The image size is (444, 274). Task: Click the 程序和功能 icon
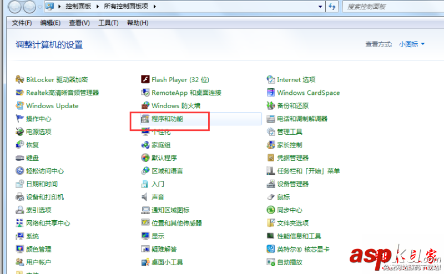coord(145,119)
